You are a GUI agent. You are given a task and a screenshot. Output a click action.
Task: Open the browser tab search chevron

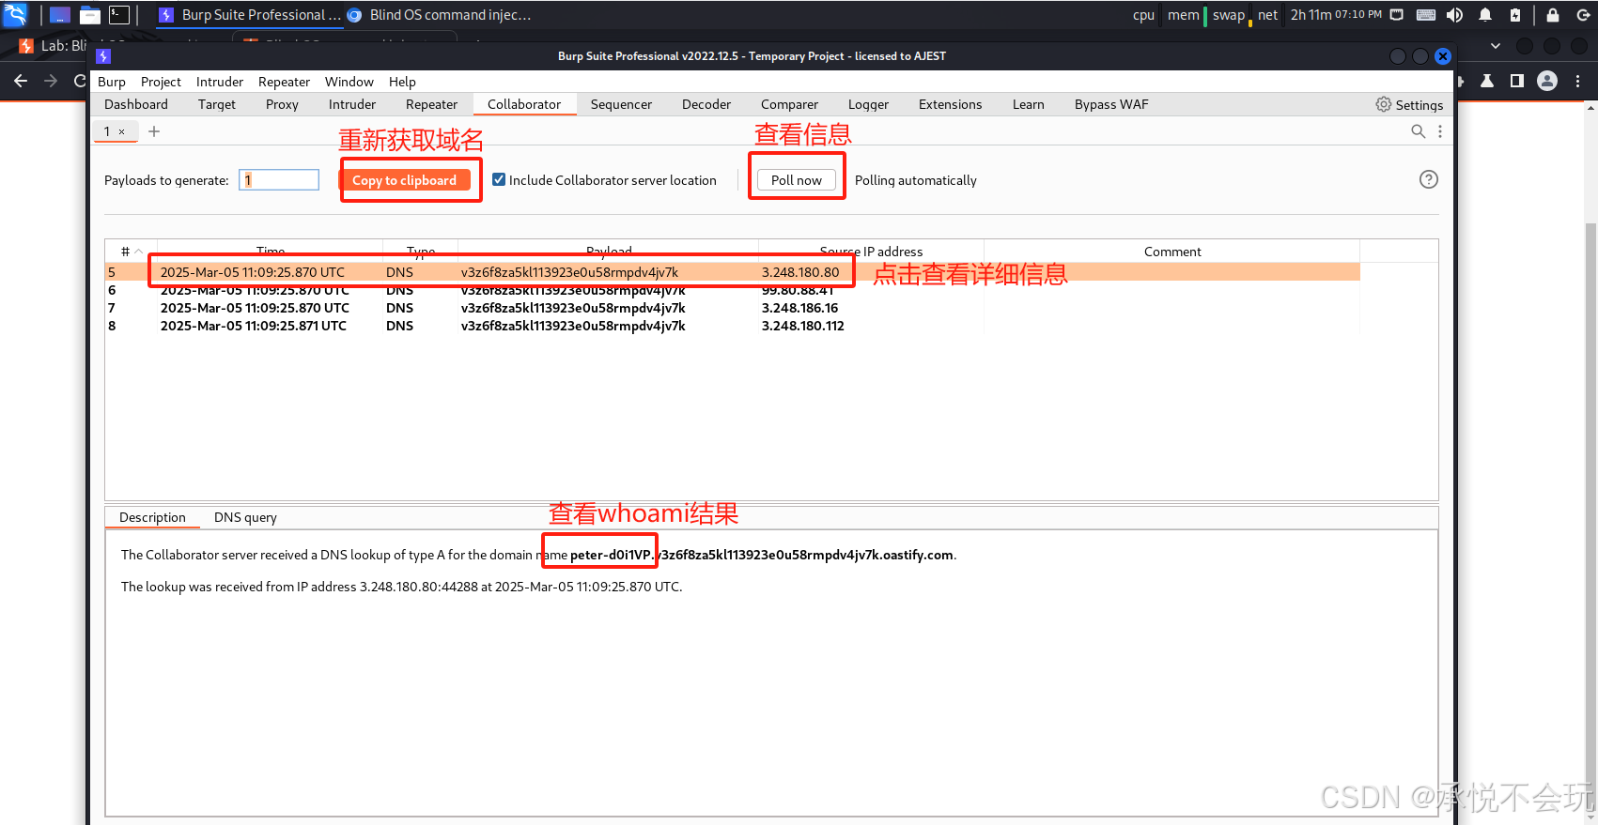coord(1496,46)
